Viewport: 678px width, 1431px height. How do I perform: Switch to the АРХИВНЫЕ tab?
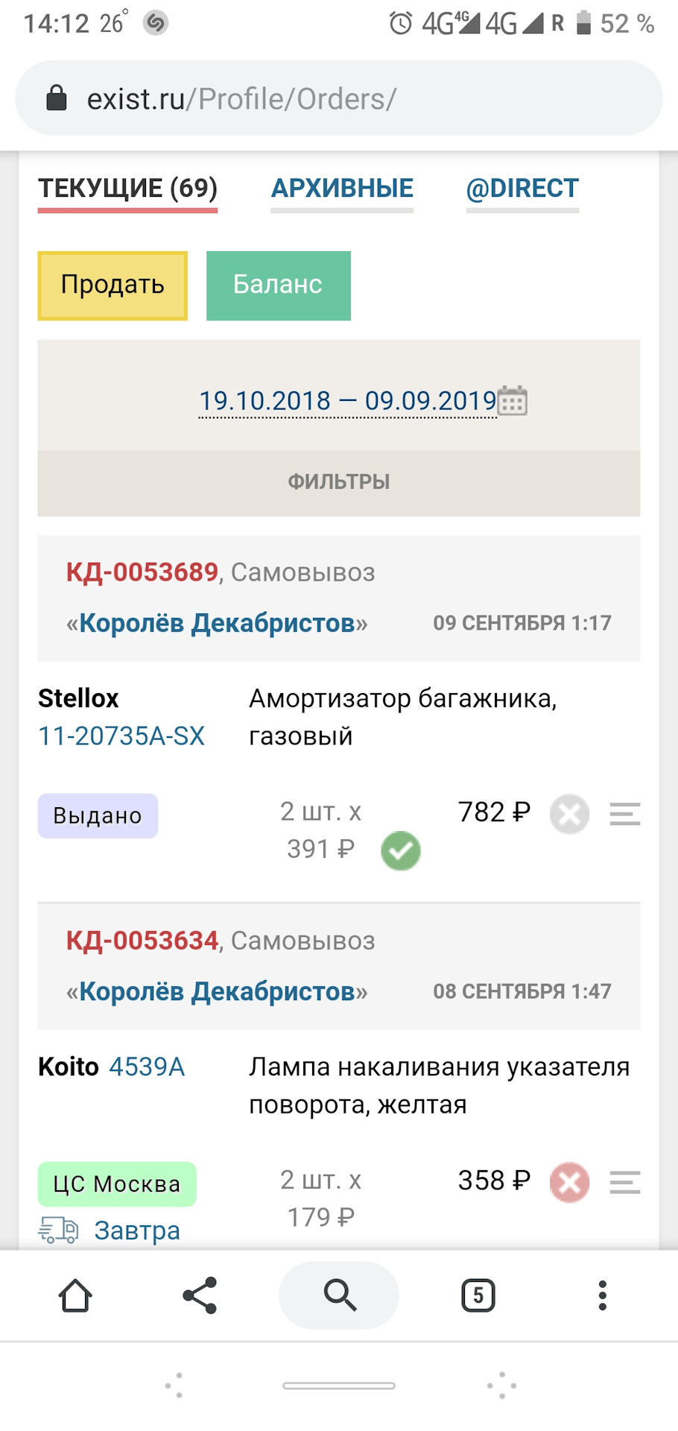342,189
